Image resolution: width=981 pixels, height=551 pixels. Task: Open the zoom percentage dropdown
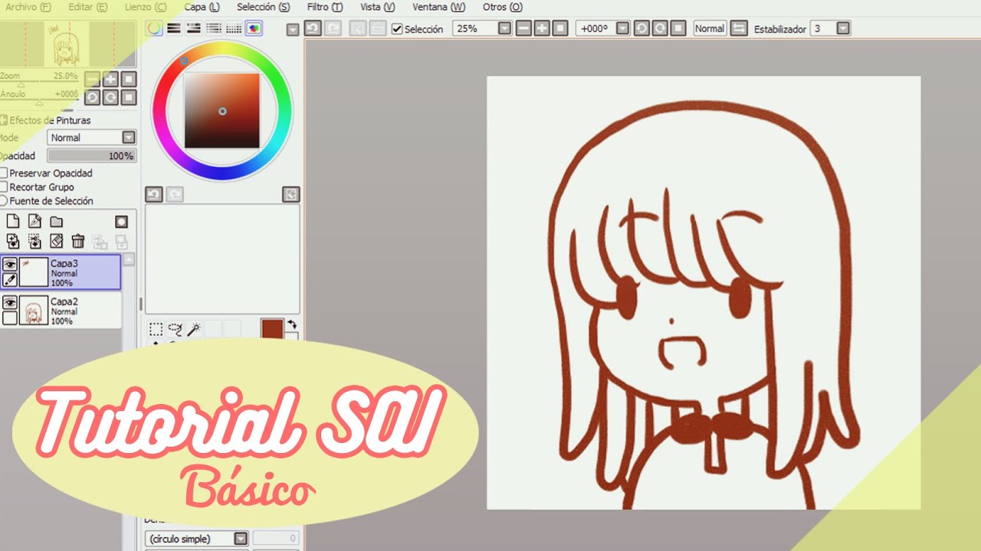(504, 28)
